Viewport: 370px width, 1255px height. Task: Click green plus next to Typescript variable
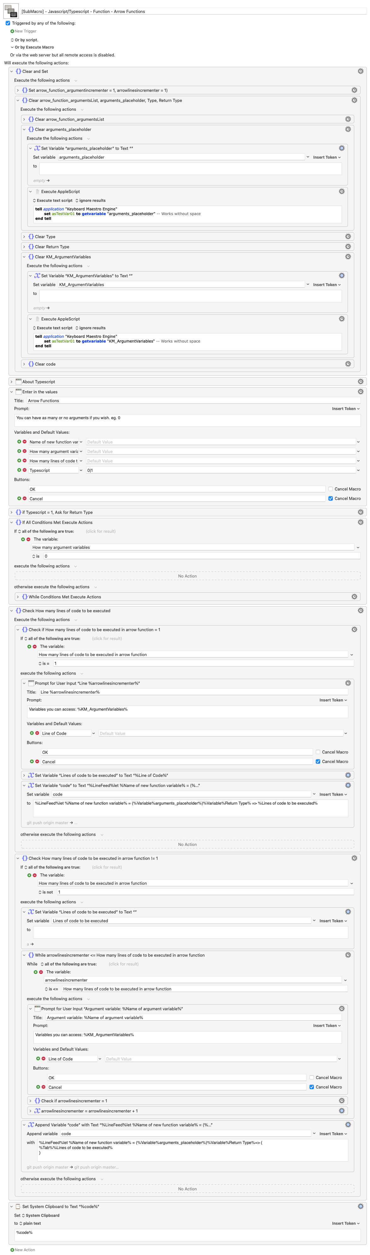click(x=19, y=470)
